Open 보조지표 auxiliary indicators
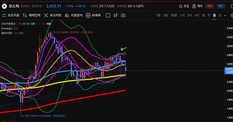The image size is (233, 122). pos(11,15)
